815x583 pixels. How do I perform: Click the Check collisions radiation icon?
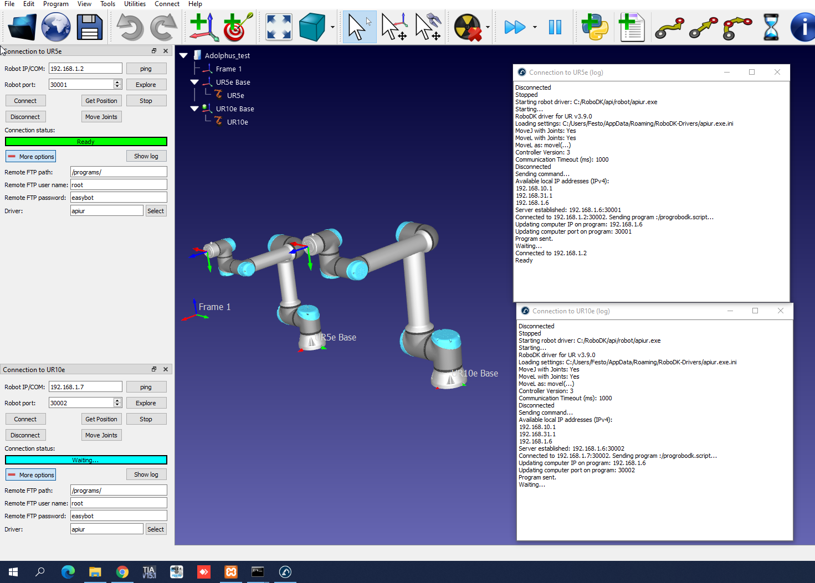point(468,27)
